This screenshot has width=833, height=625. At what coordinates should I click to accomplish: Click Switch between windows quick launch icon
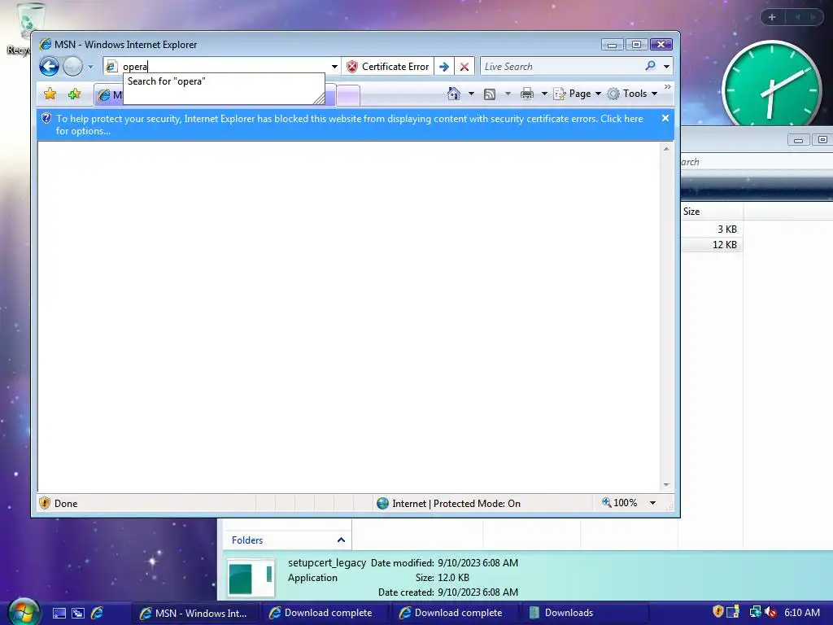(78, 613)
